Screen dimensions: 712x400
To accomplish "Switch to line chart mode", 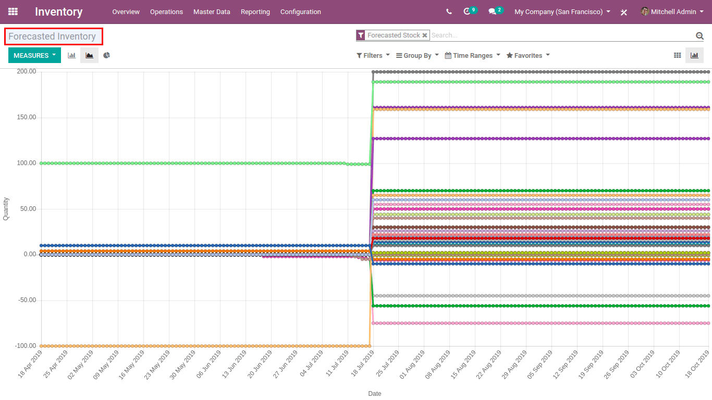I will click(x=89, y=55).
